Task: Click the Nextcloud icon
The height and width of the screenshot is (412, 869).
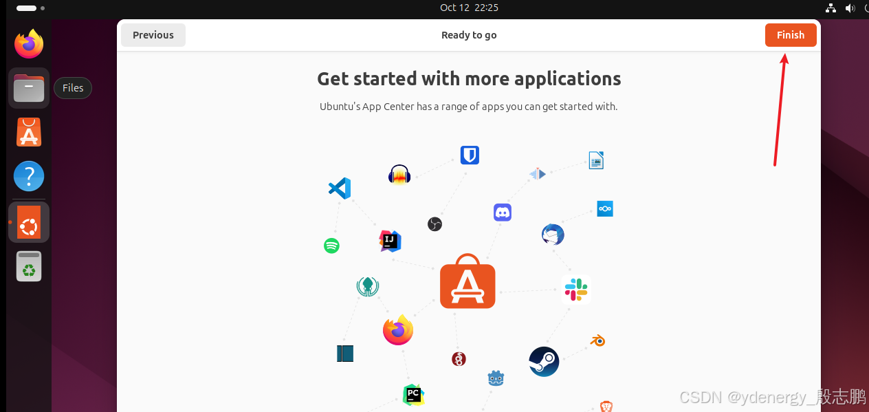Action: [605, 208]
